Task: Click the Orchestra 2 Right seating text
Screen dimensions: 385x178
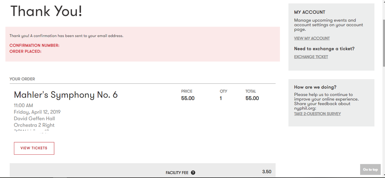Action: 34,125
